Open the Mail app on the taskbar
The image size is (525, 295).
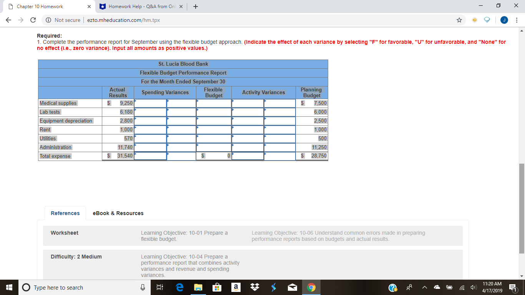(292, 287)
